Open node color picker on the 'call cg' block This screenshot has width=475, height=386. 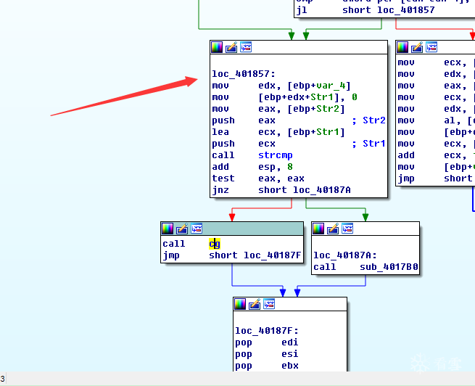tap(168, 229)
